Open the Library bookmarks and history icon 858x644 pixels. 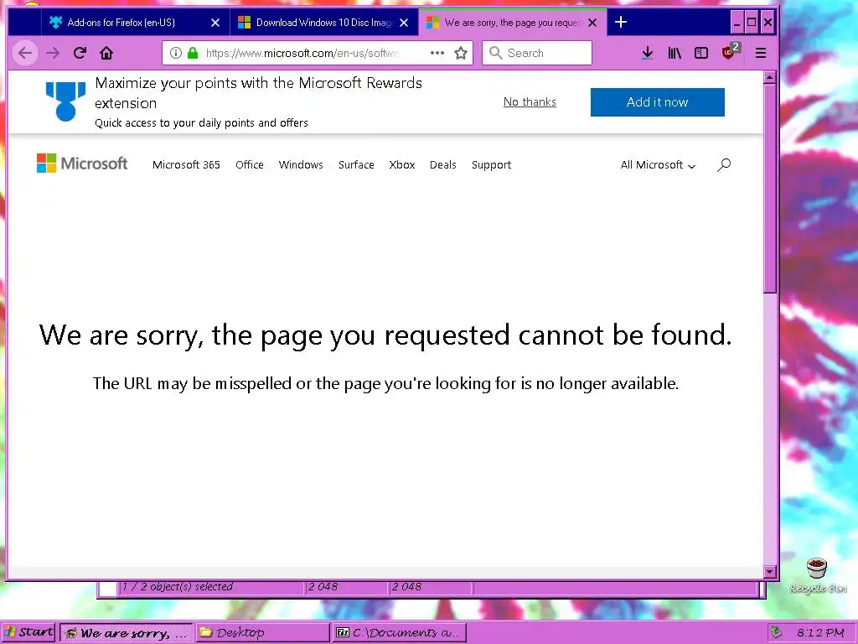[x=675, y=53]
